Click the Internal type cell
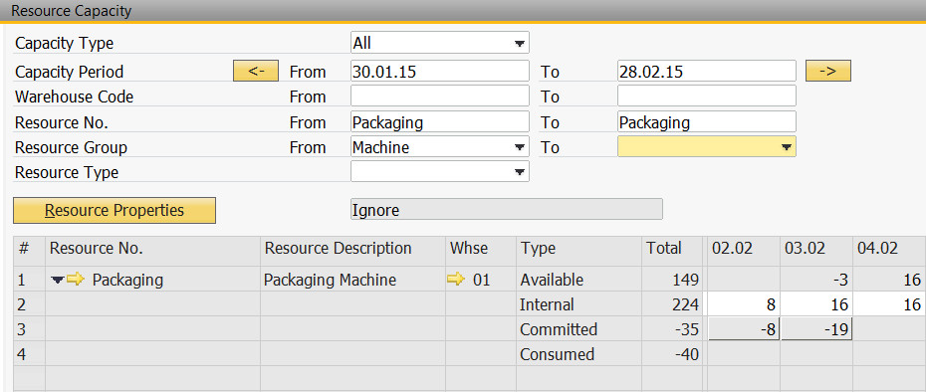Screen dimensions: 926x392 coord(579,304)
